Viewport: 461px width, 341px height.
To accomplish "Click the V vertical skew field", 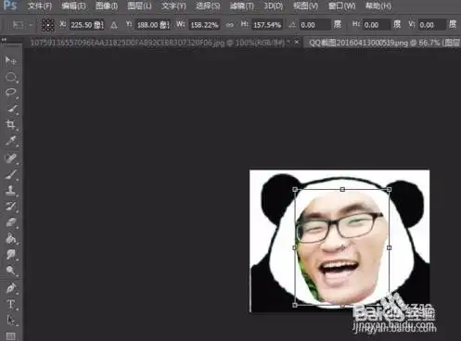I will 431,25.
